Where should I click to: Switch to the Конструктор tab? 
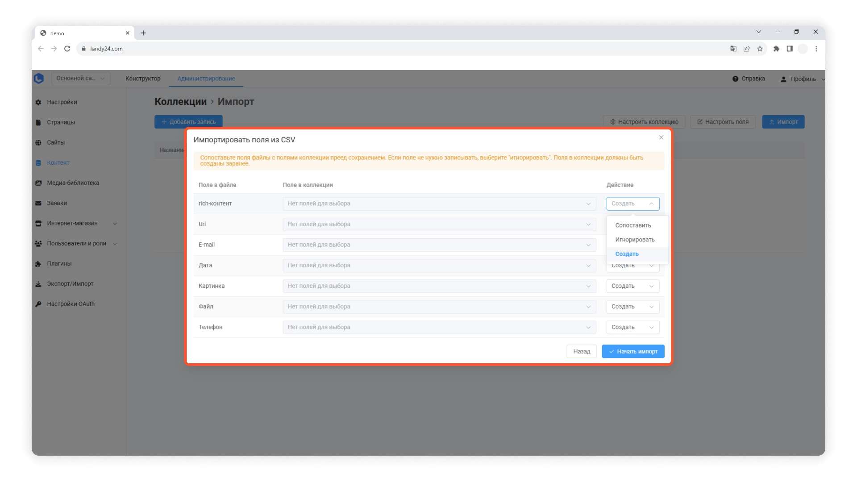click(143, 79)
